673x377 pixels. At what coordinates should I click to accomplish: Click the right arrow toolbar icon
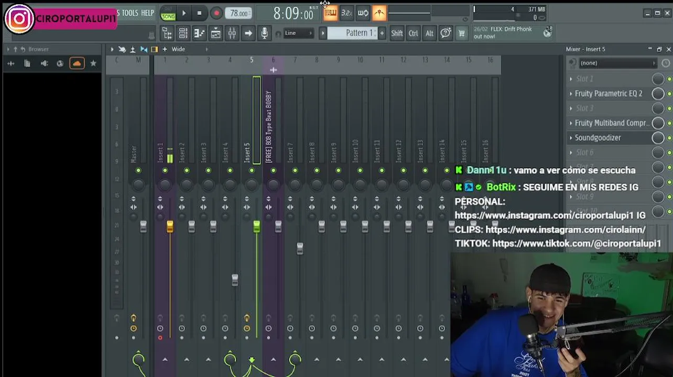[x=248, y=34]
